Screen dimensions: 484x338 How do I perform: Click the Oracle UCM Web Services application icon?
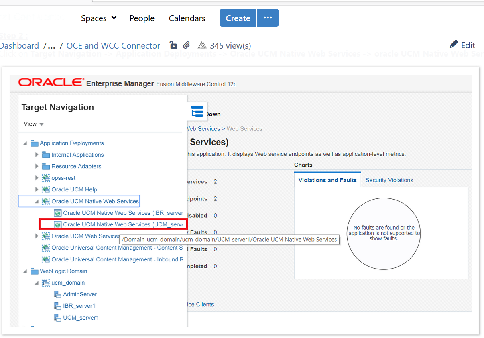(46, 236)
